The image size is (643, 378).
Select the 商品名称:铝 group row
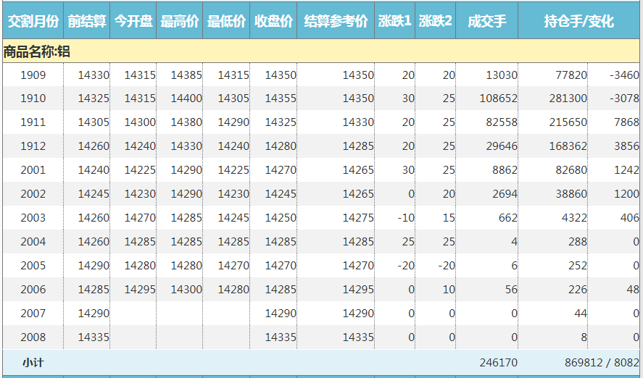[37, 51]
